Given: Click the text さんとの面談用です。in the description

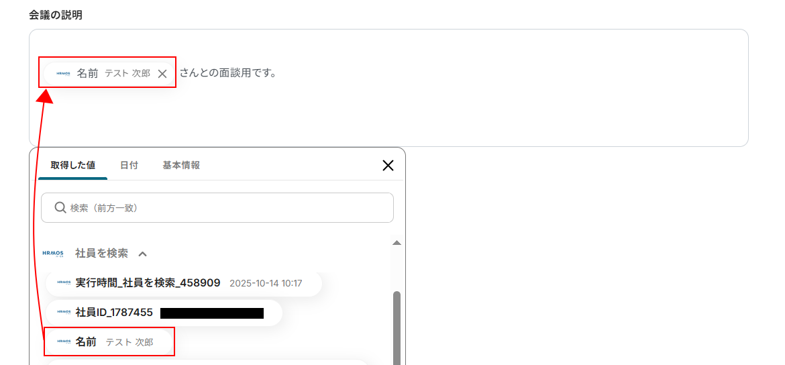Looking at the screenshot, I should coord(228,73).
